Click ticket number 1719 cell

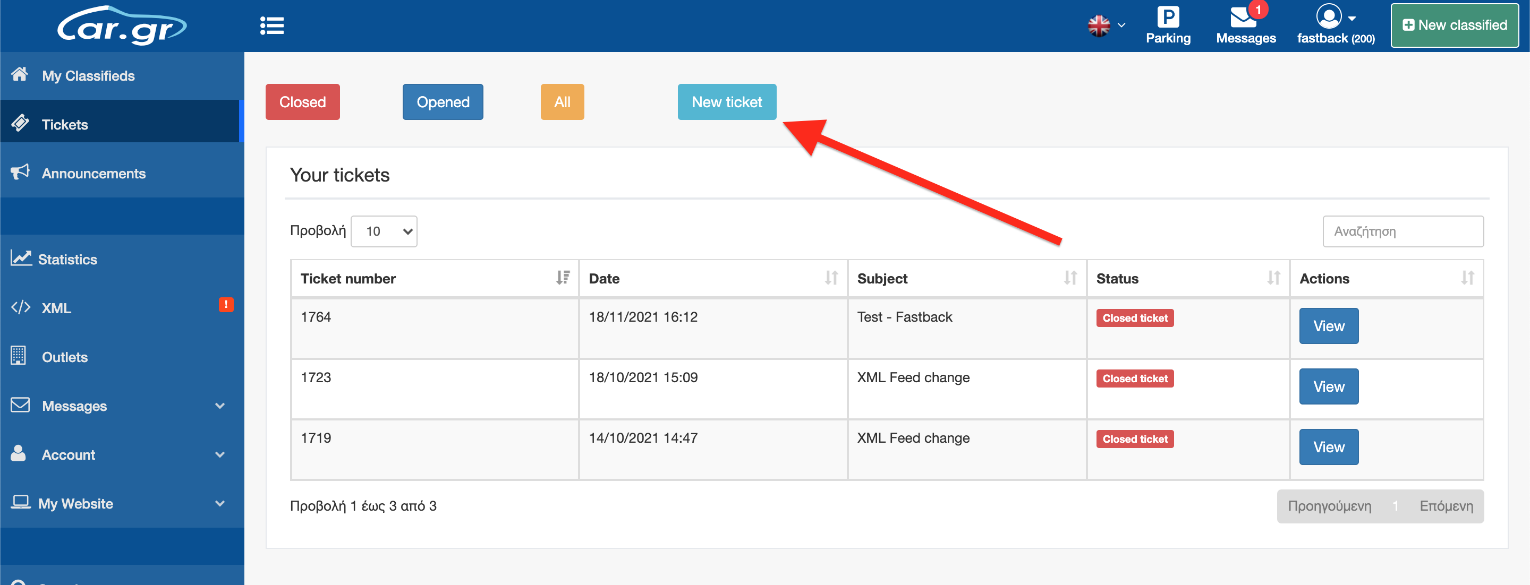[x=435, y=449]
